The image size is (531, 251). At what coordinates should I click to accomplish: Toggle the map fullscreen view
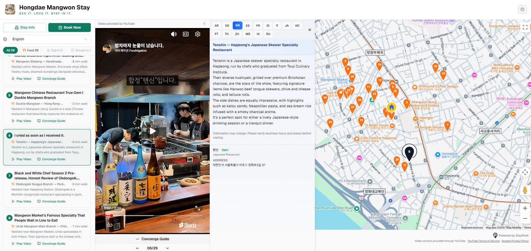click(x=525, y=27)
